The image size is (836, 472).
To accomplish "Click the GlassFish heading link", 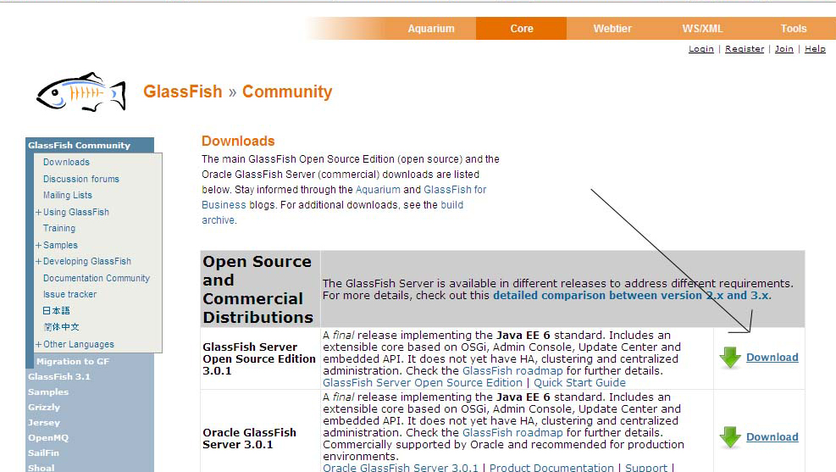I will pos(182,92).
